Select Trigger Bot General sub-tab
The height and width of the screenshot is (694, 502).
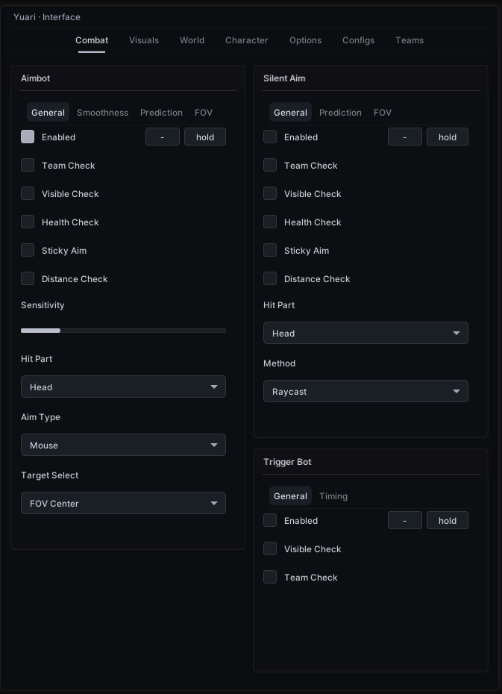(290, 496)
